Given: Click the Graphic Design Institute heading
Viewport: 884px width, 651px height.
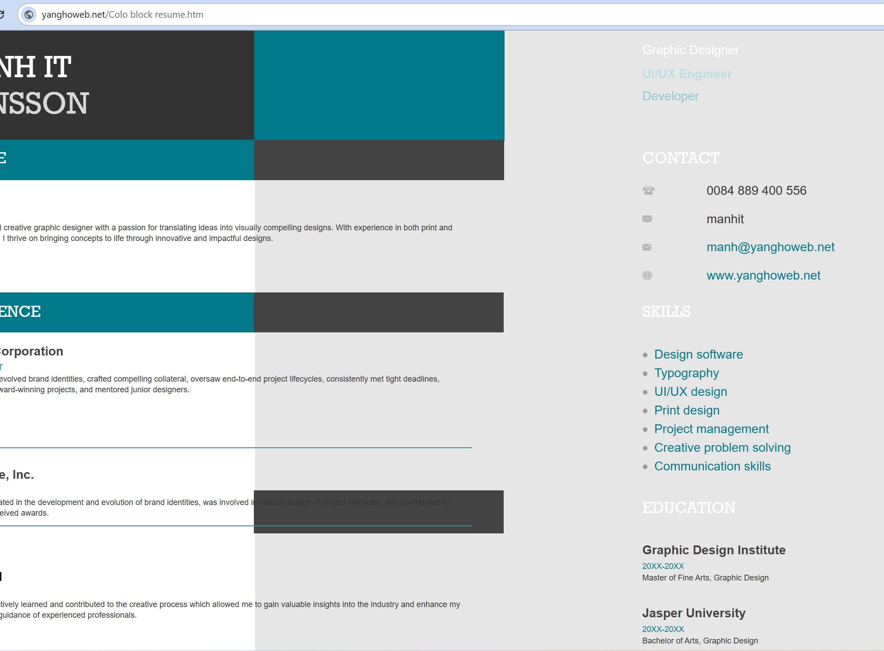Looking at the screenshot, I should 714,550.
